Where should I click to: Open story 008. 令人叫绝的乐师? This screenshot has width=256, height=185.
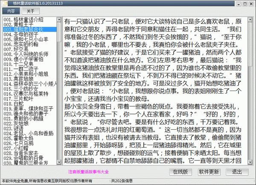tap(25, 54)
